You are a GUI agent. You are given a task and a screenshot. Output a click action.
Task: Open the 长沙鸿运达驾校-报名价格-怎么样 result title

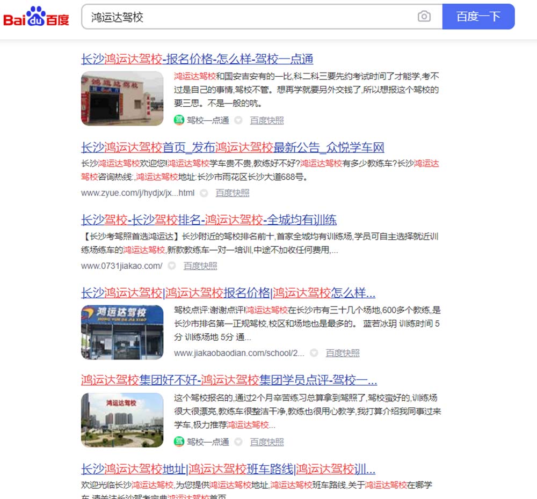coord(197,59)
